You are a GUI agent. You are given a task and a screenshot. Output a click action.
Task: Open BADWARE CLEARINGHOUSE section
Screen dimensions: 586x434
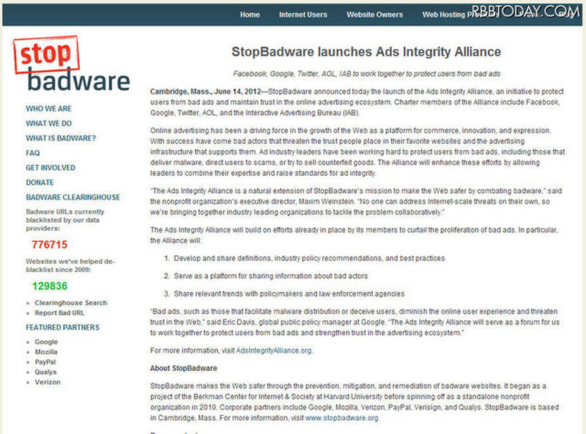tap(73, 197)
